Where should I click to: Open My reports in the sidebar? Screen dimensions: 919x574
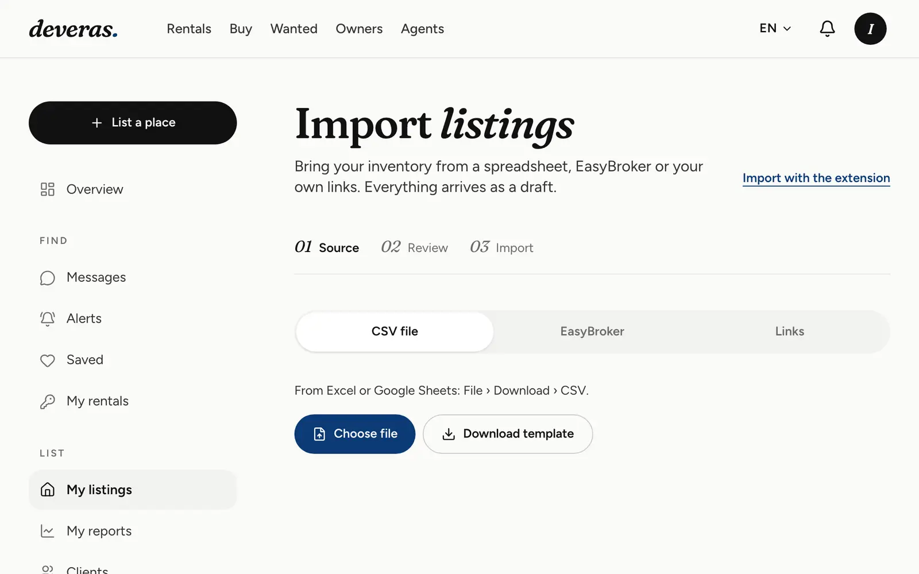[x=133, y=531]
